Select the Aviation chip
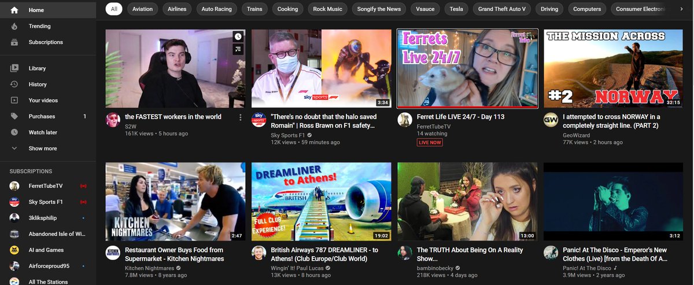 [x=143, y=9]
